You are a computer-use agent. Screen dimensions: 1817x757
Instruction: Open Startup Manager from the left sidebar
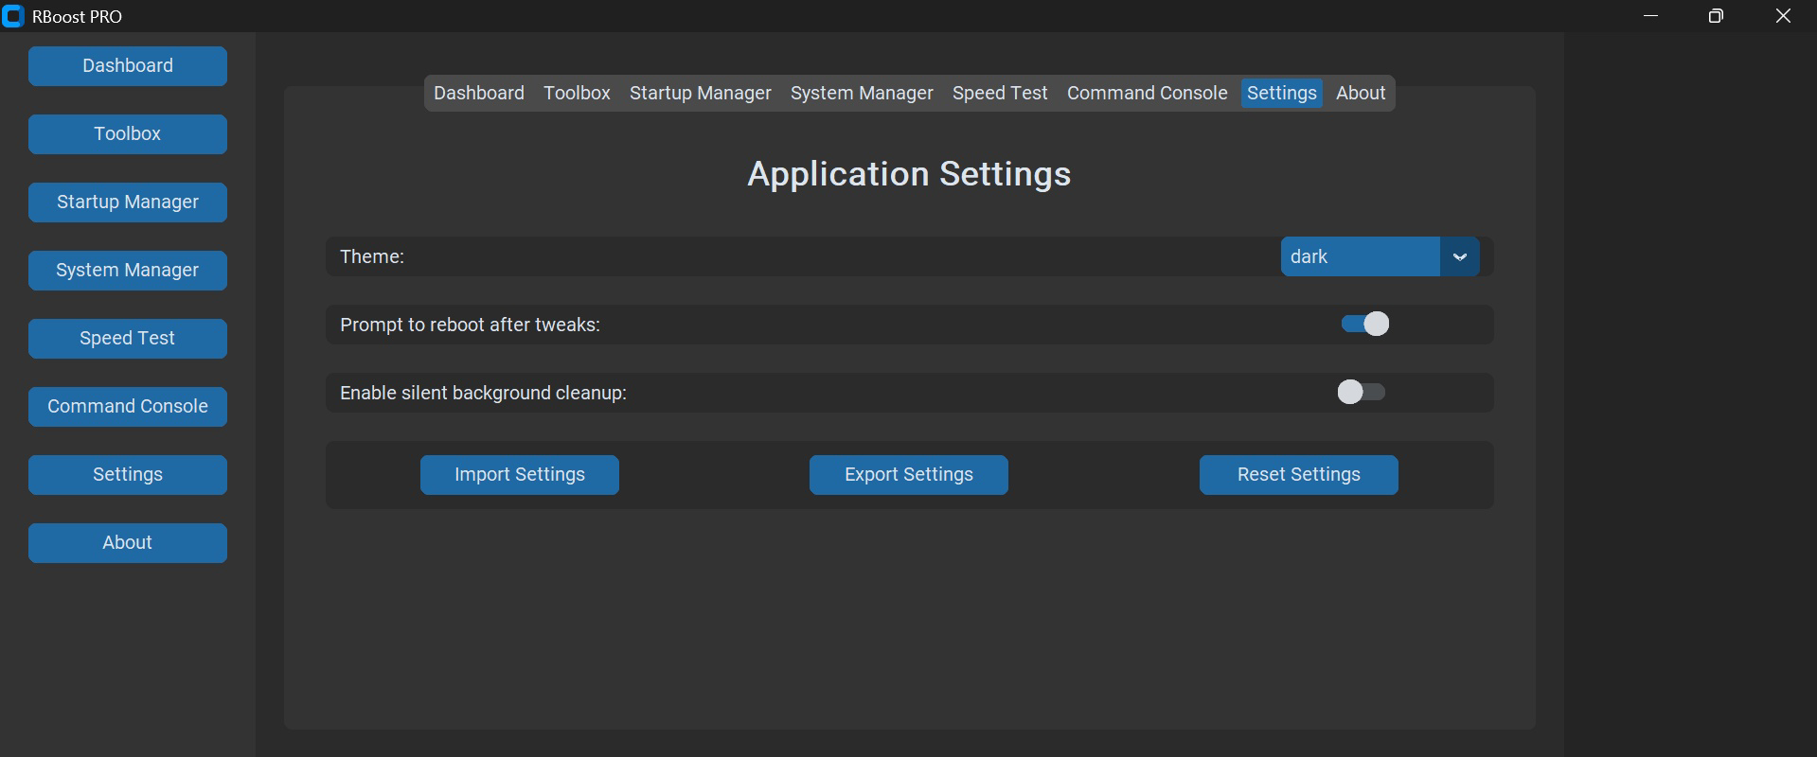tap(128, 202)
